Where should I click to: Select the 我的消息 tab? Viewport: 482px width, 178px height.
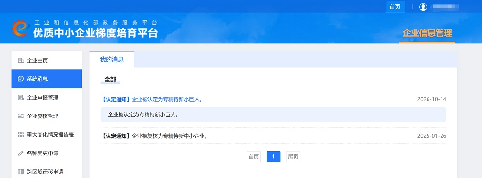coord(112,60)
